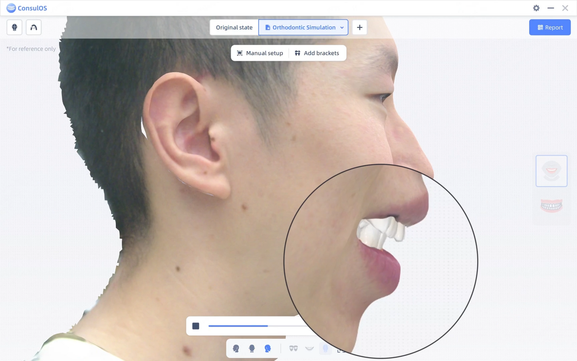Show front head view
This screenshot has height=361, width=577.
[x=252, y=349]
